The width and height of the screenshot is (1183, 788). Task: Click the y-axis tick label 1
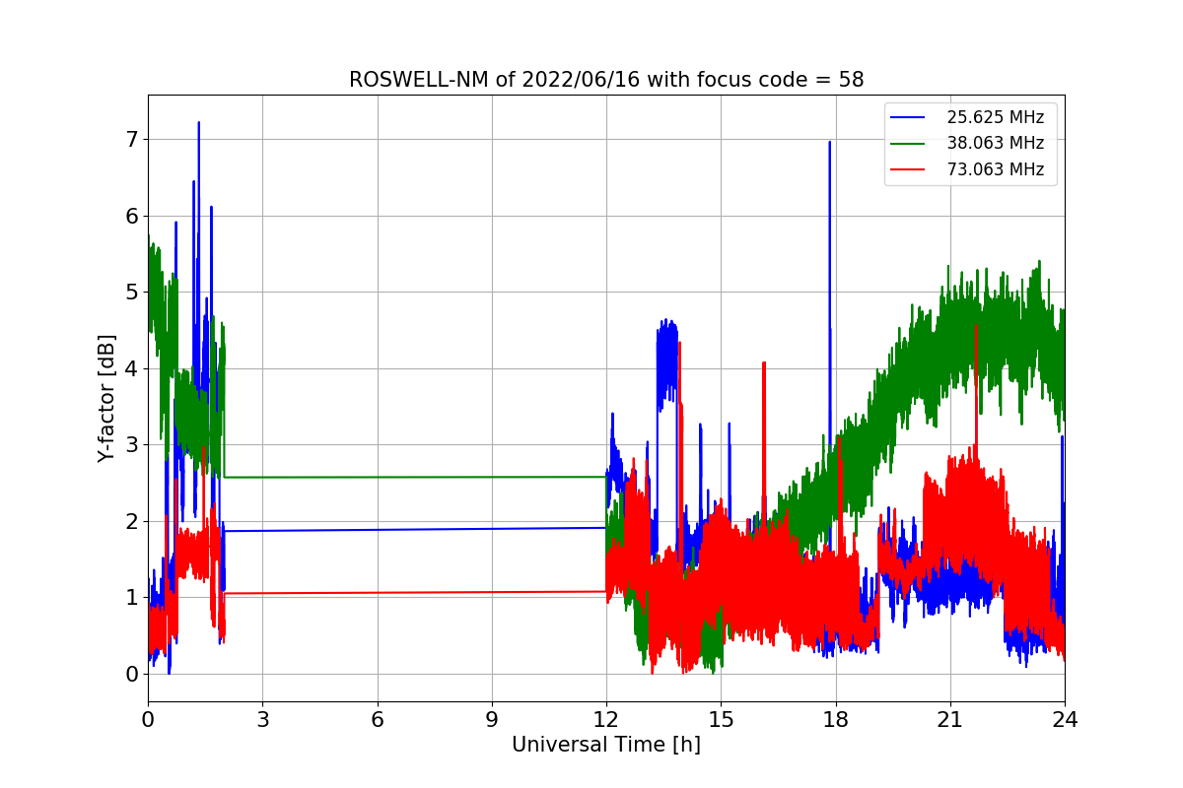pos(131,598)
